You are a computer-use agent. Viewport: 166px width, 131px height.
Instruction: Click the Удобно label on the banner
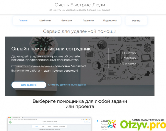(128, 58)
